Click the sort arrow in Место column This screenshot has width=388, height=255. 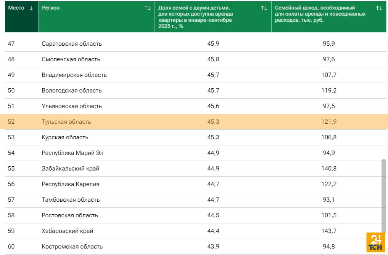click(x=31, y=8)
